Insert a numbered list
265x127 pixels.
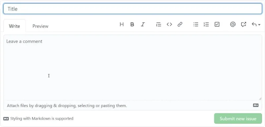click(x=206, y=24)
